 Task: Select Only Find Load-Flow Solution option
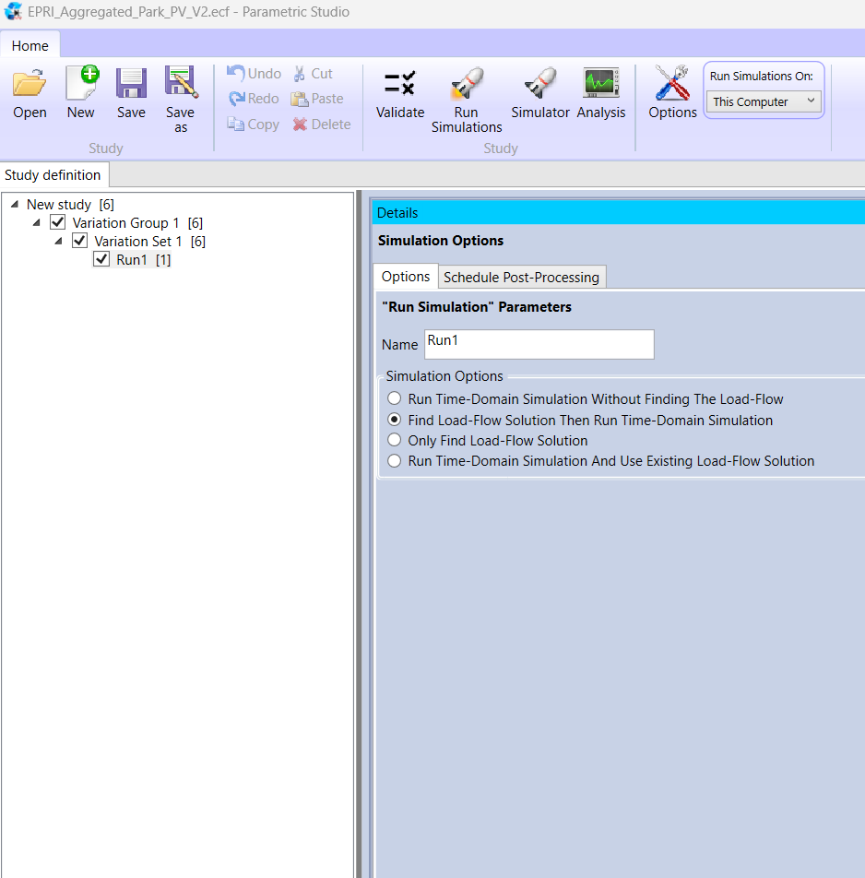(395, 441)
